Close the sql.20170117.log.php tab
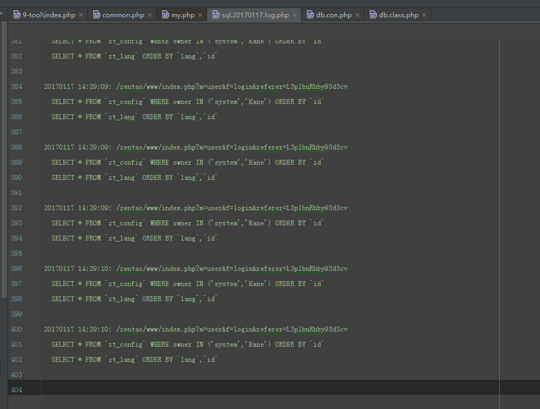 pos(294,15)
